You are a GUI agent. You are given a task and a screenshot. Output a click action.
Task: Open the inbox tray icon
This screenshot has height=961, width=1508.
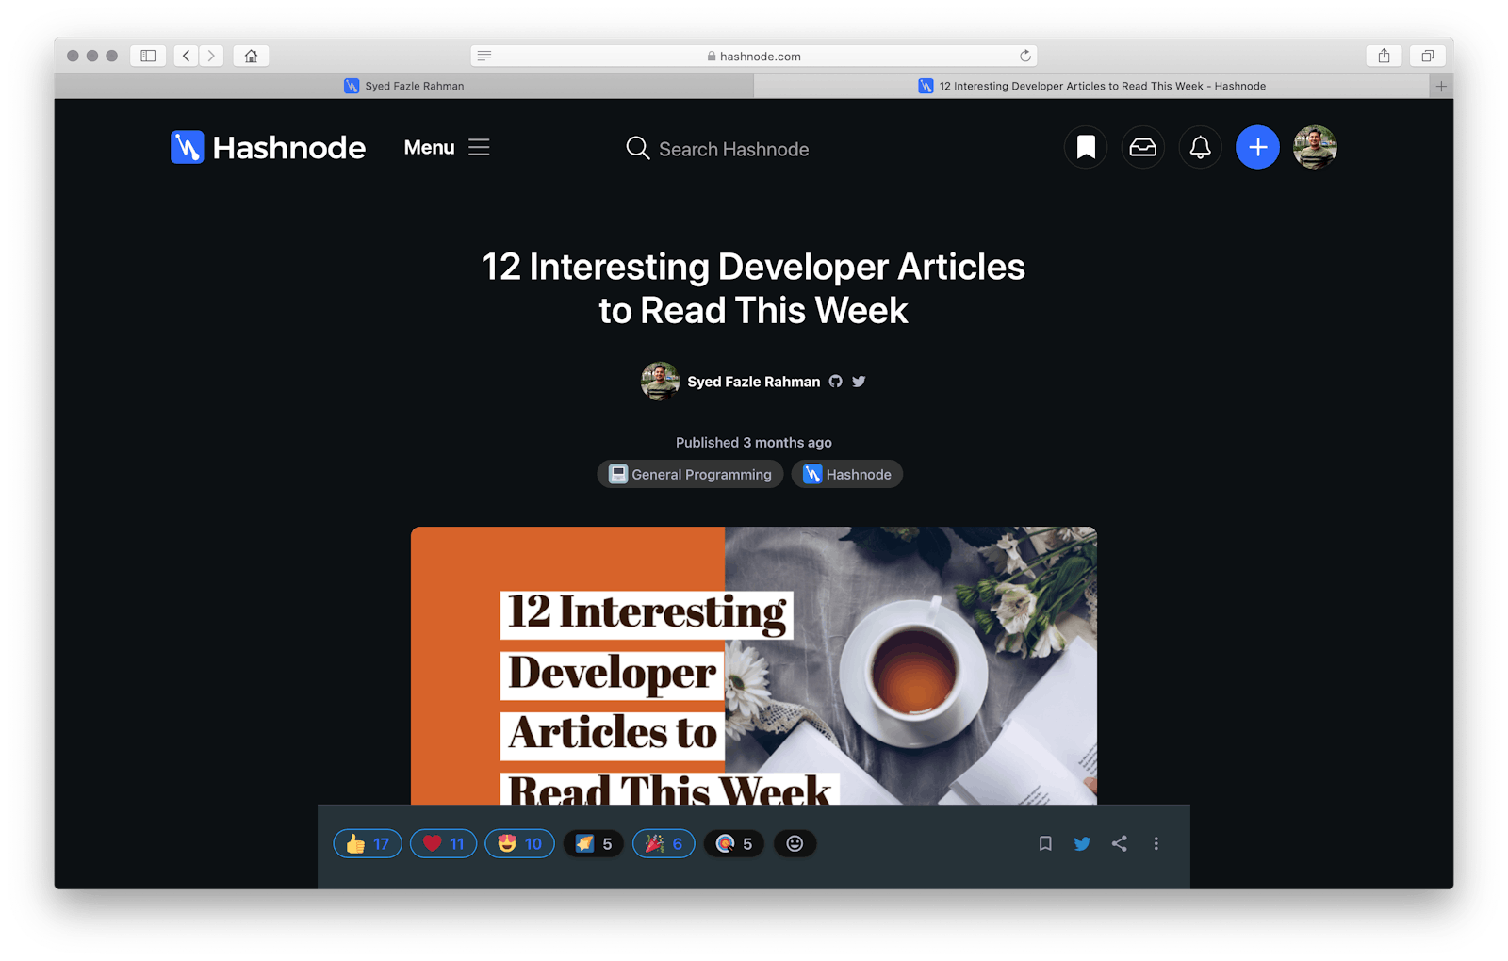[x=1143, y=147]
